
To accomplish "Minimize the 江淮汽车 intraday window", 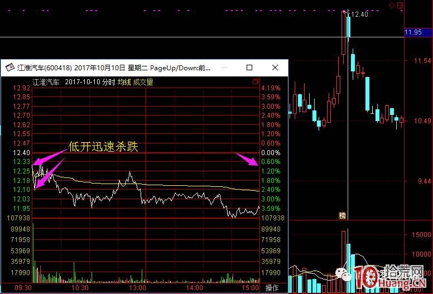I will coord(224,68).
